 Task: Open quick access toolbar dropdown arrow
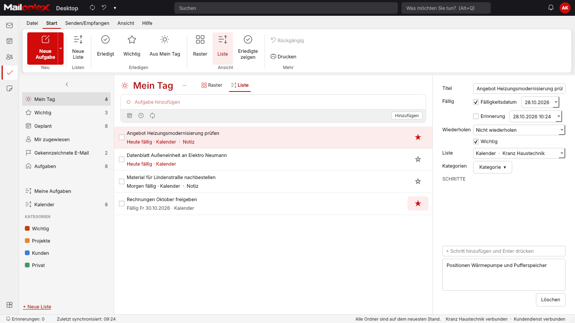[x=115, y=8]
